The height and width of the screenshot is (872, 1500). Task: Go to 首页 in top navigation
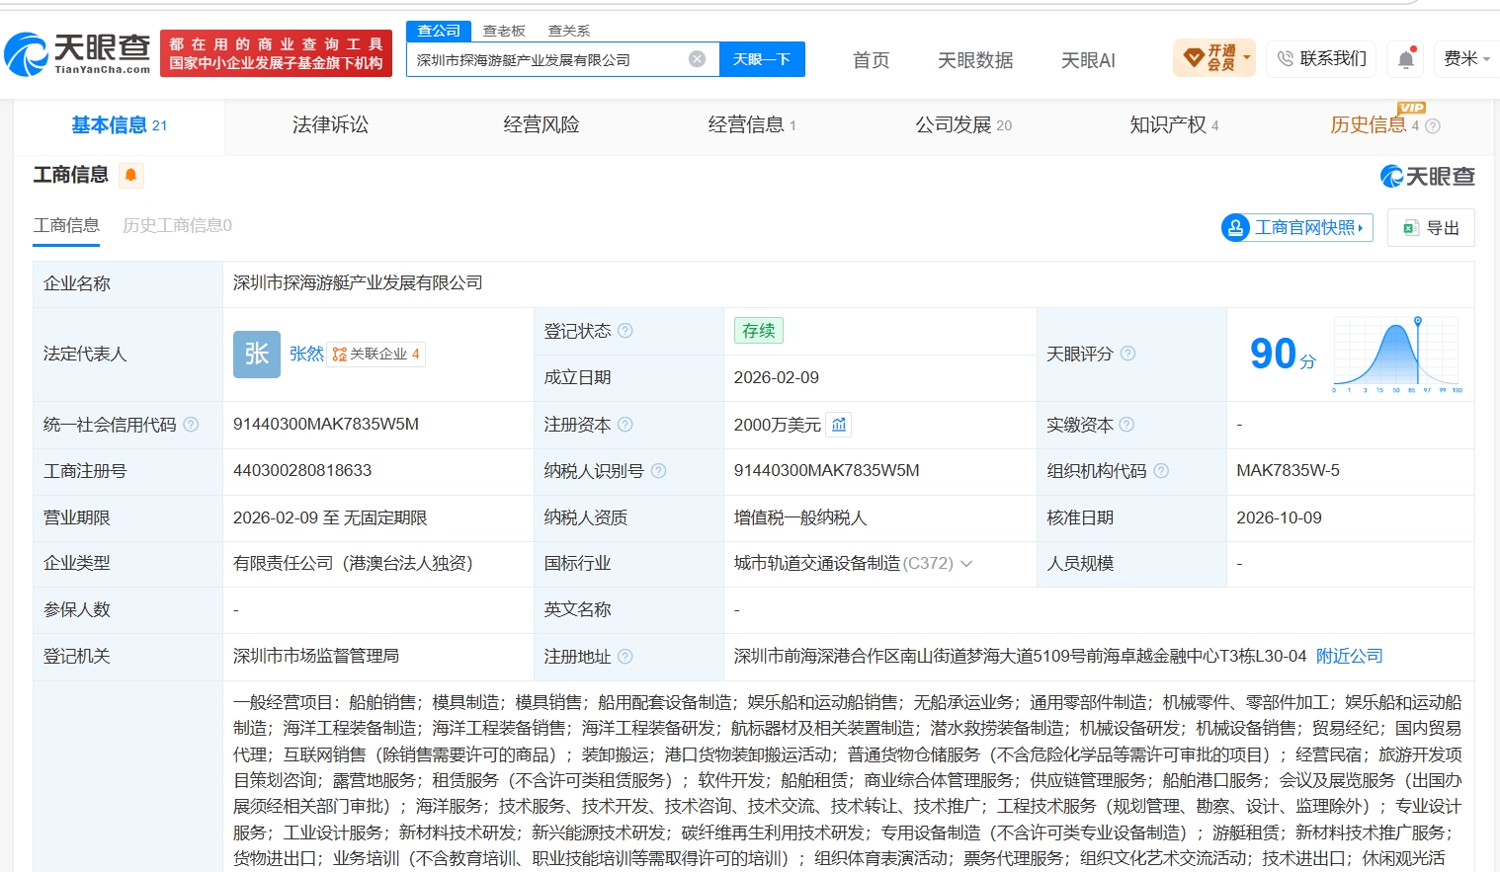[872, 60]
